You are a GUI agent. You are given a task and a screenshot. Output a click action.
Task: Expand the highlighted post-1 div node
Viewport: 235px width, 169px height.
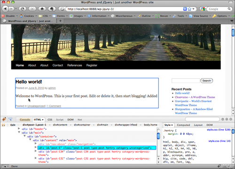coord(36,147)
